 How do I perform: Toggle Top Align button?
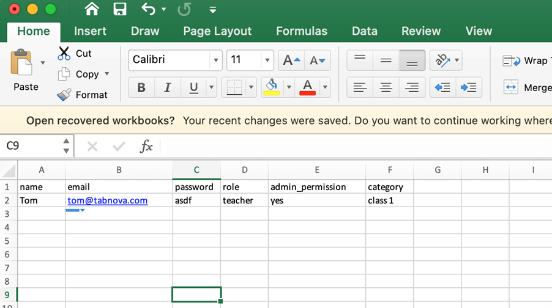[360, 61]
